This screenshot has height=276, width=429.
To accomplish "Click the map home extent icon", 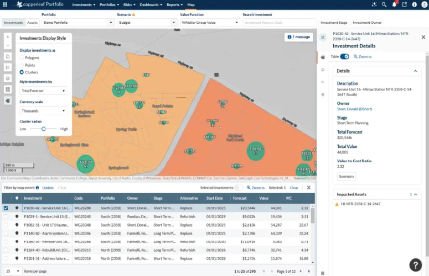I will (x=8, y=56).
